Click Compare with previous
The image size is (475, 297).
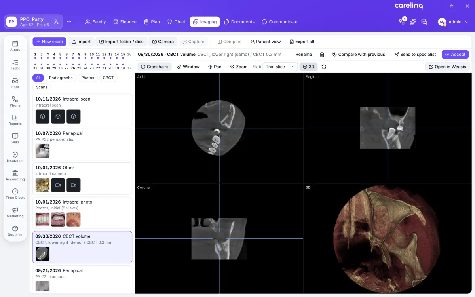[359, 54]
